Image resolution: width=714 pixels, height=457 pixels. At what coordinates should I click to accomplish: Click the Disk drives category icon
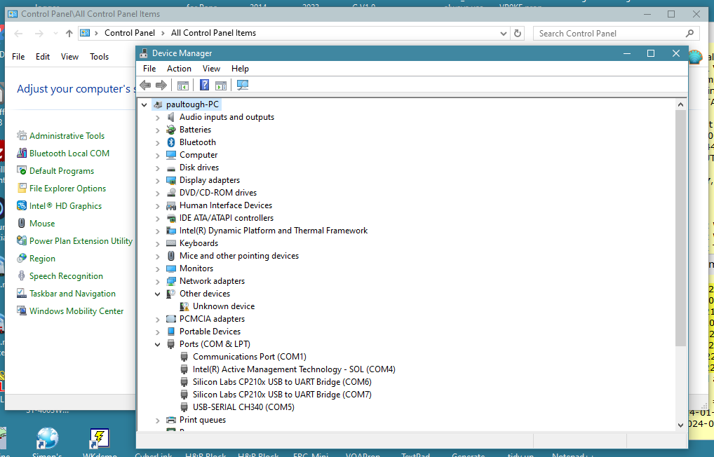171,168
